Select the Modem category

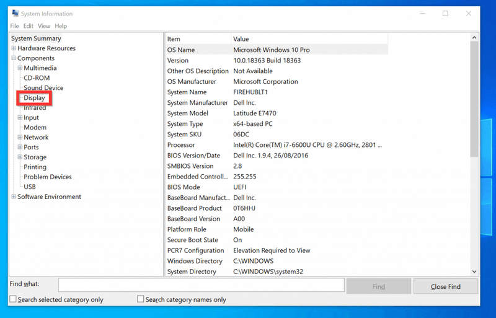(x=35, y=127)
